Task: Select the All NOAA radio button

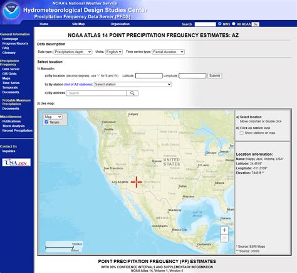Action: click(x=234, y=24)
